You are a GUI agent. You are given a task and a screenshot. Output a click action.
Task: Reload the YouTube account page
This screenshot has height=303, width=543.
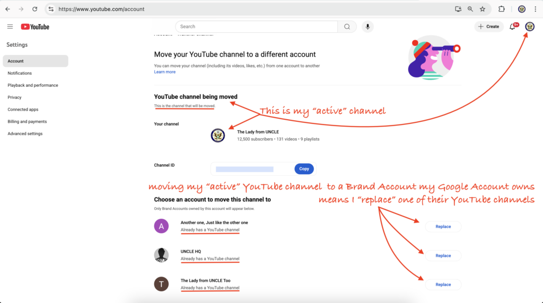pos(34,9)
